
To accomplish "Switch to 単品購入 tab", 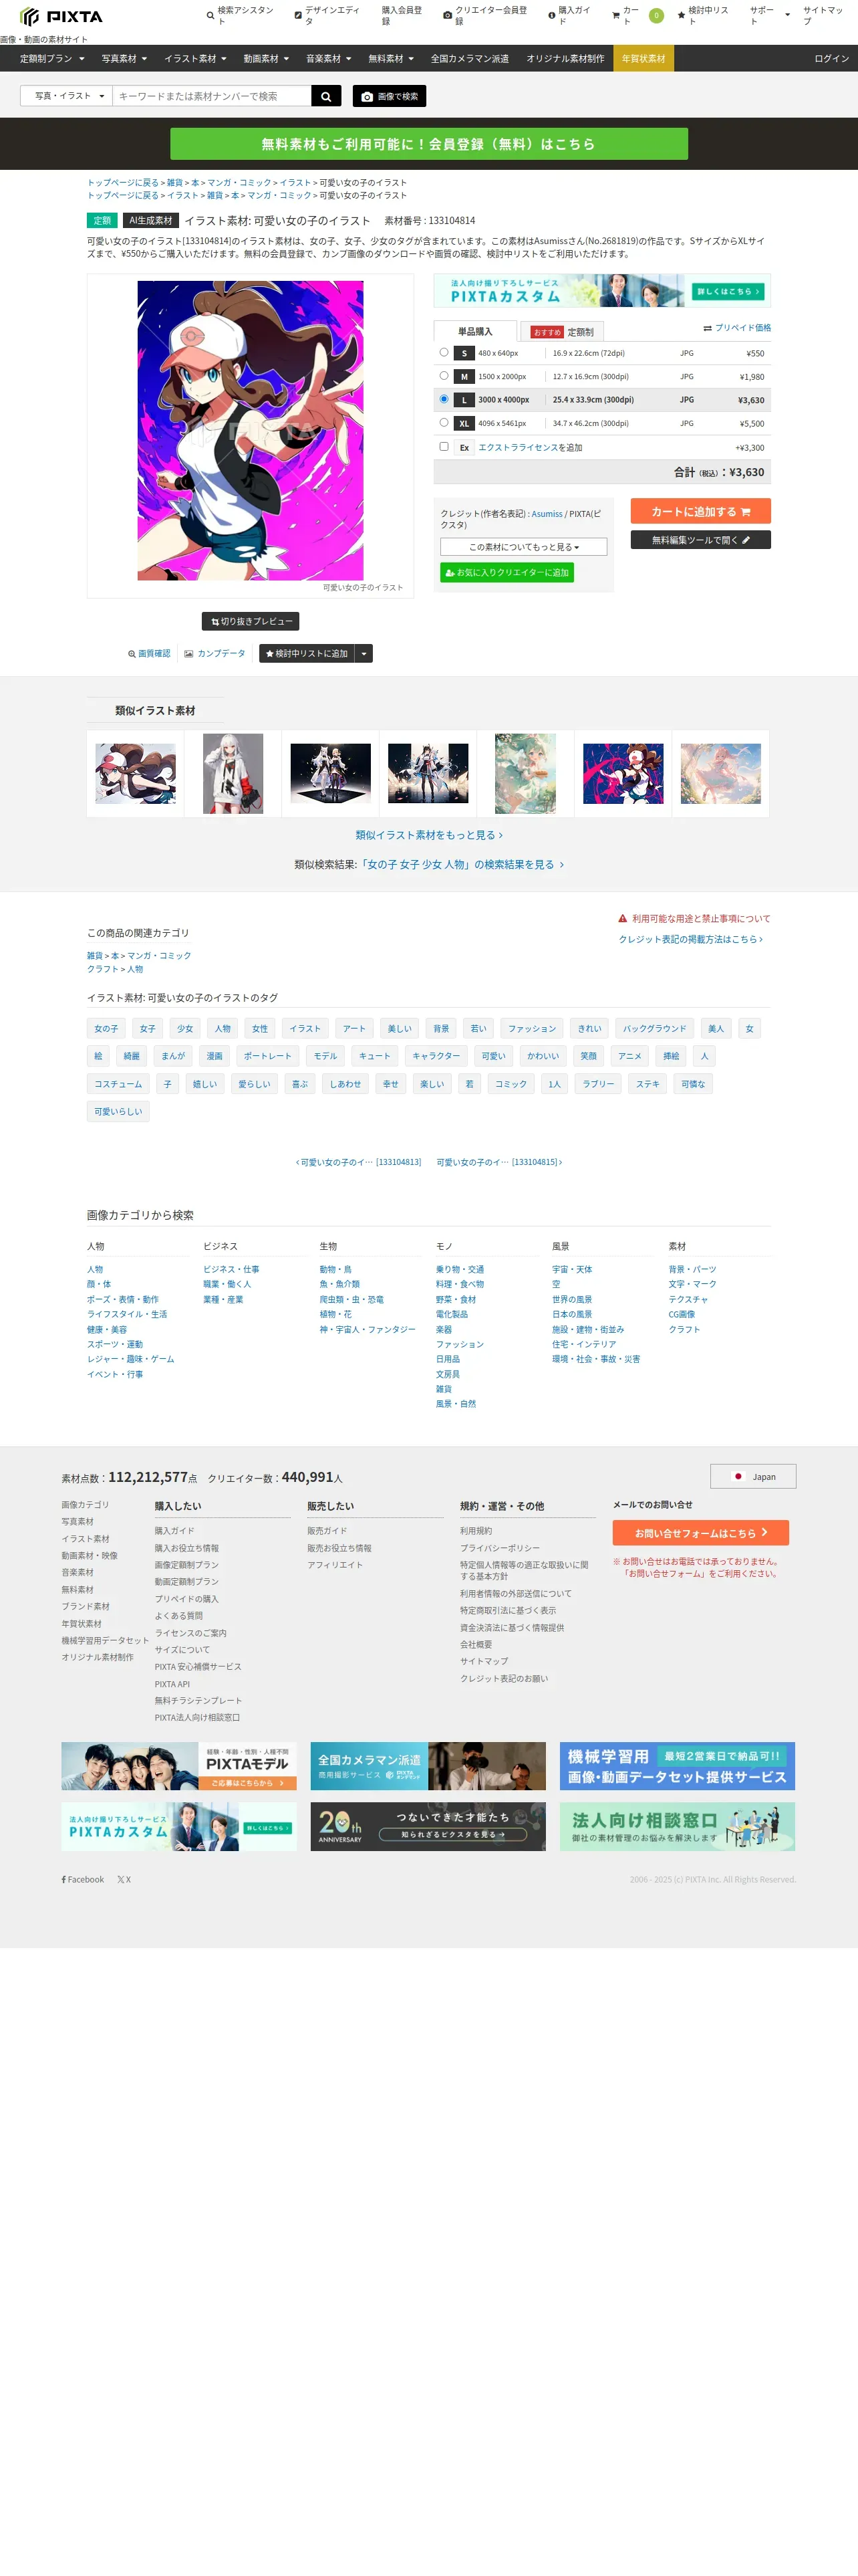I will click(x=476, y=331).
